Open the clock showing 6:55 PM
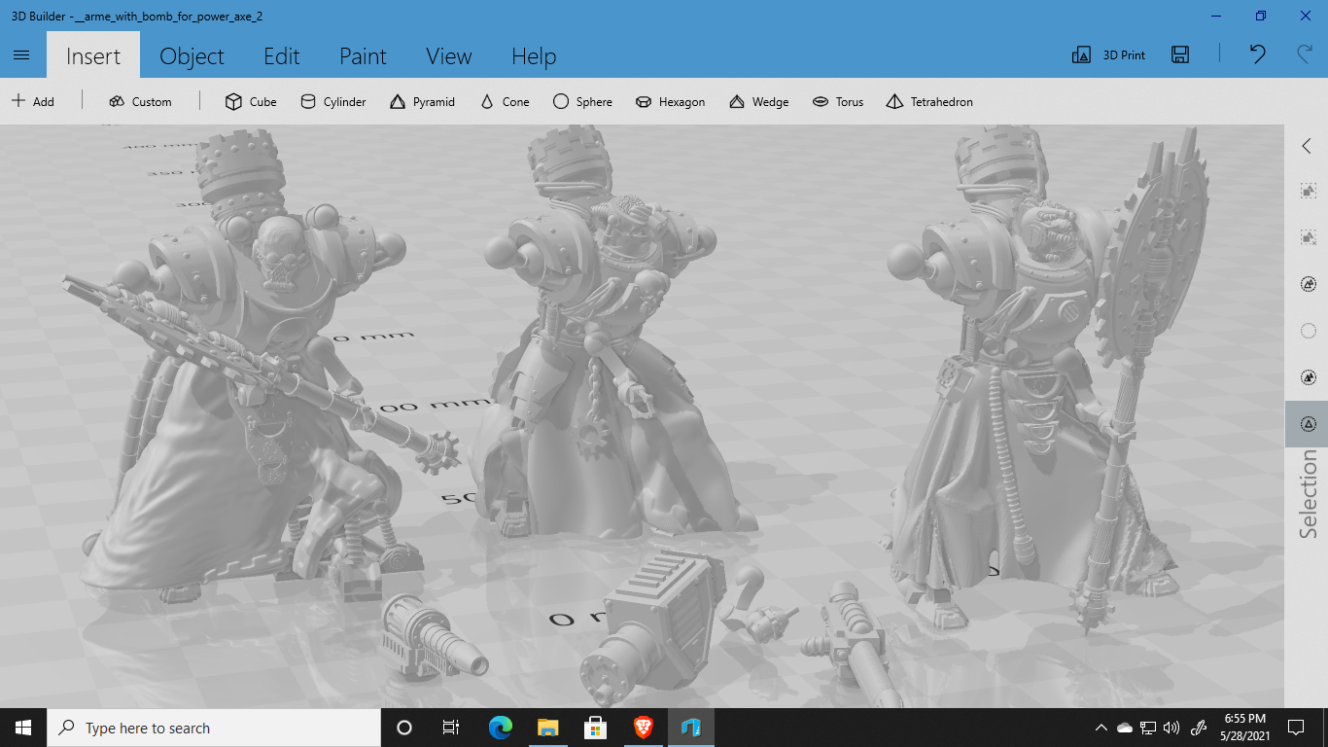Image resolution: width=1328 pixels, height=747 pixels. 1244,728
